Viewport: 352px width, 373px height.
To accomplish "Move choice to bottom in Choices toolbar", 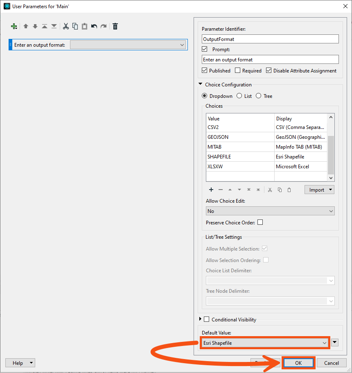I will (258, 190).
